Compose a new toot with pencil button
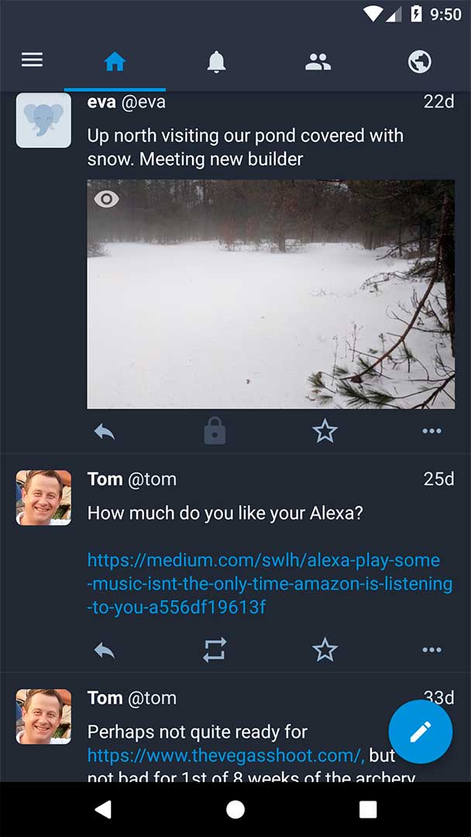The image size is (471, 837). (420, 732)
